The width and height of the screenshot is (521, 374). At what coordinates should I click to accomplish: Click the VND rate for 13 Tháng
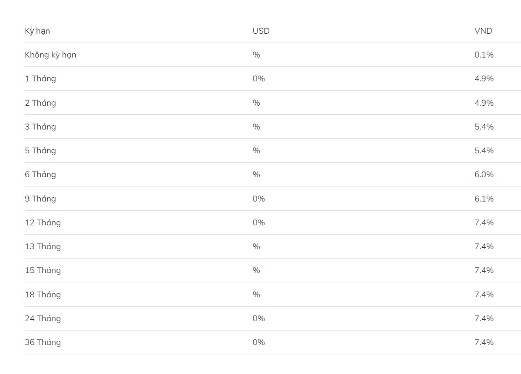(x=484, y=246)
